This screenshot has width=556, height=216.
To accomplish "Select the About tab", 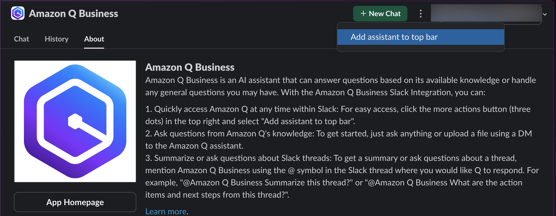I will pyautogui.click(x=94, y=39).
